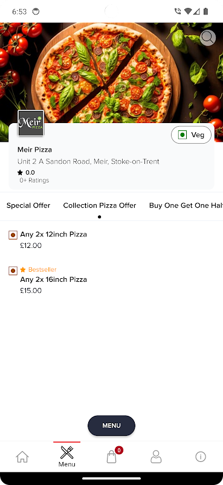The image size is (223, 485).
Task: Open the shopping bag cart icon
Action: pyautogui.click(x=112, y=457)
